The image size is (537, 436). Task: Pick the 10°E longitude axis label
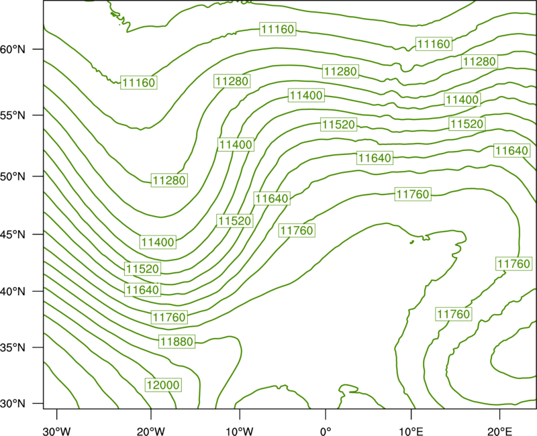[x=410, y=431]
